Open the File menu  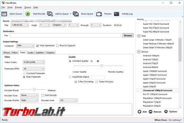3,7
